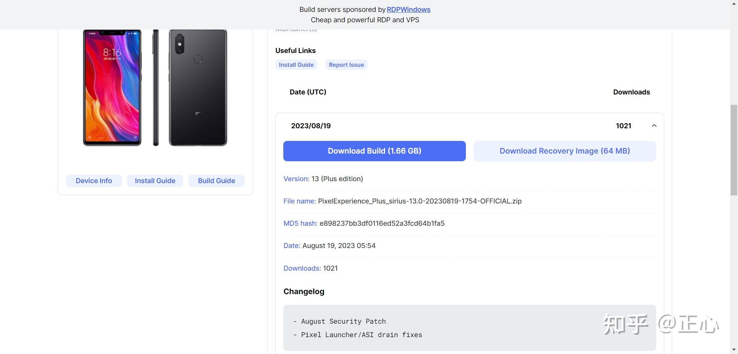The height and width of the screenshot is (354, 738).
Task: Open Install Guide below phone image
Action: point(155,181)
